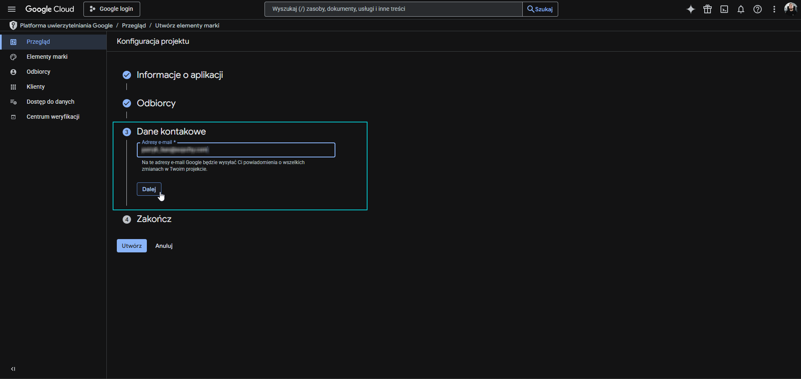Open Elementy marki in the sidebar

click(x=46, y=57)
